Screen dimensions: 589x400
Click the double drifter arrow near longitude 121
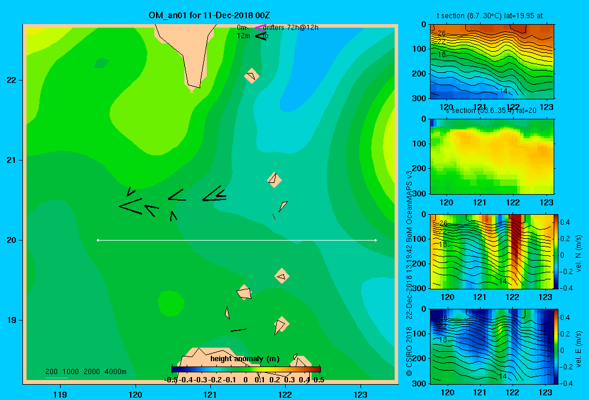(x=214, y=194)
